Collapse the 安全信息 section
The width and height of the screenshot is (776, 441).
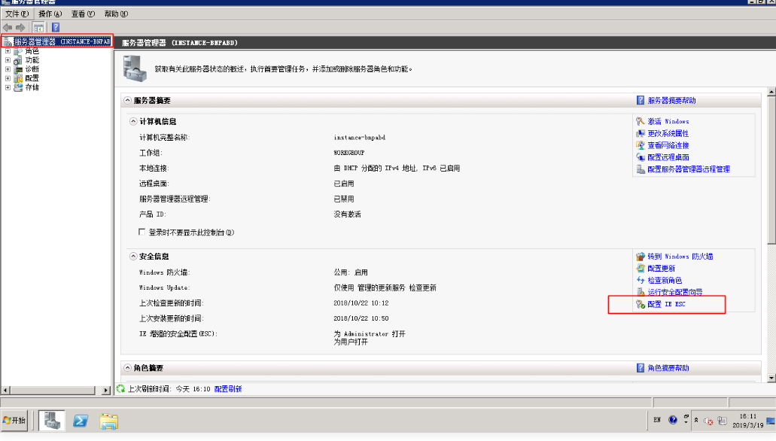click(x=133, y=257)
